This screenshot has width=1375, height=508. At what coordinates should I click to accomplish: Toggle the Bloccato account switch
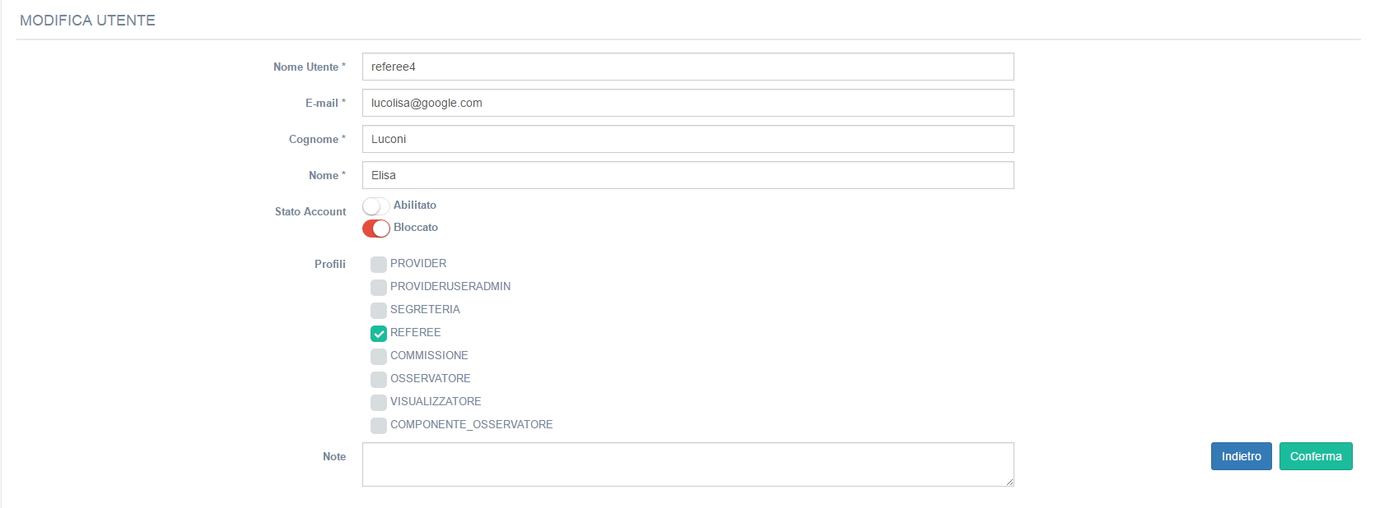pos(375,228)
